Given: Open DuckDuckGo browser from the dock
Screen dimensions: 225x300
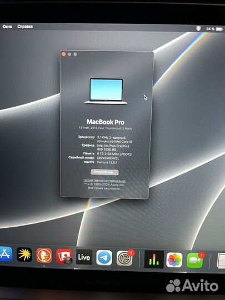Looking at the screenshot, I should click(x=44, y=256).
